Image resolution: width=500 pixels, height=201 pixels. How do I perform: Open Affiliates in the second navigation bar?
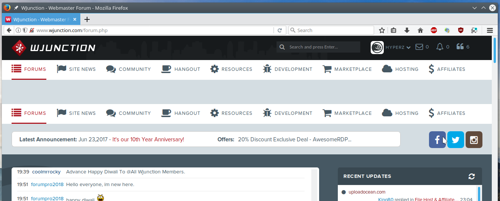(x=447, y=113)
